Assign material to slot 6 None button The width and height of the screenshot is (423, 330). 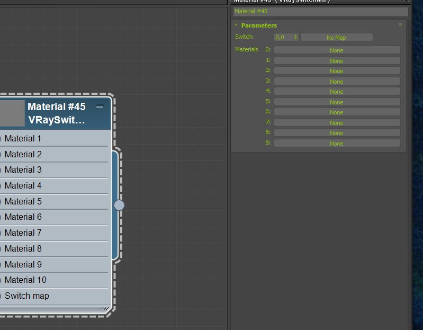coord(337,112)
